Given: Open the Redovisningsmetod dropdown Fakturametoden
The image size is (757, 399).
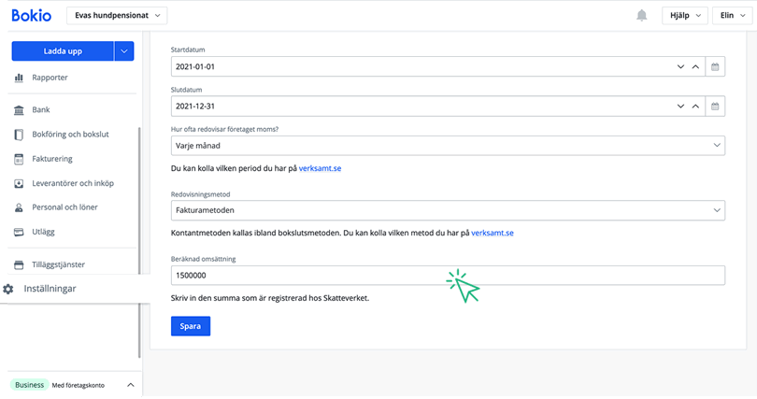Looking at the screenshot, I should [x=449, y=211].
